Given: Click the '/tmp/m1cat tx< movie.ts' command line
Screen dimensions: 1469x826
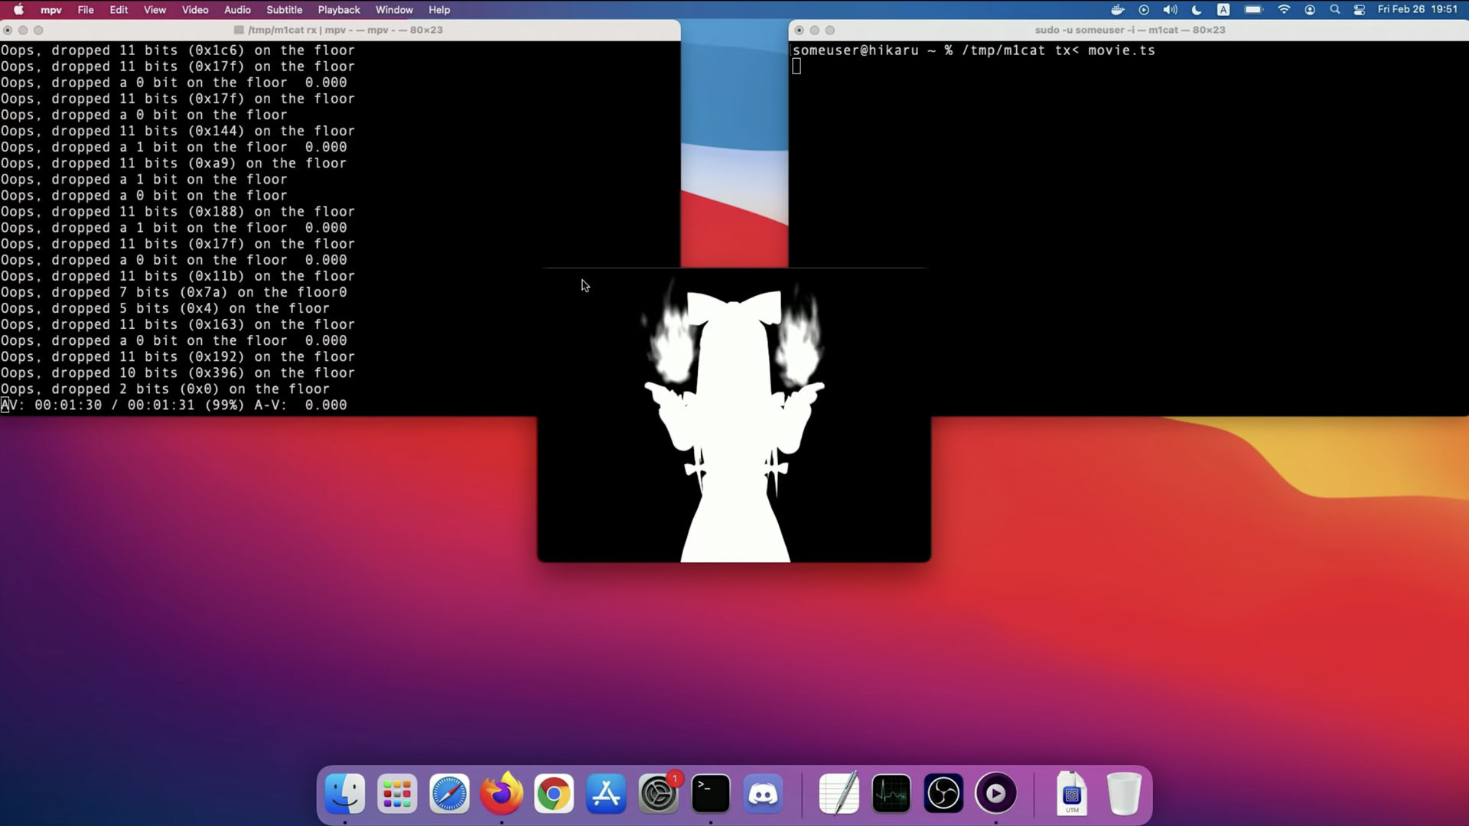Looking at the screenshot, I should pos(1058,50).
